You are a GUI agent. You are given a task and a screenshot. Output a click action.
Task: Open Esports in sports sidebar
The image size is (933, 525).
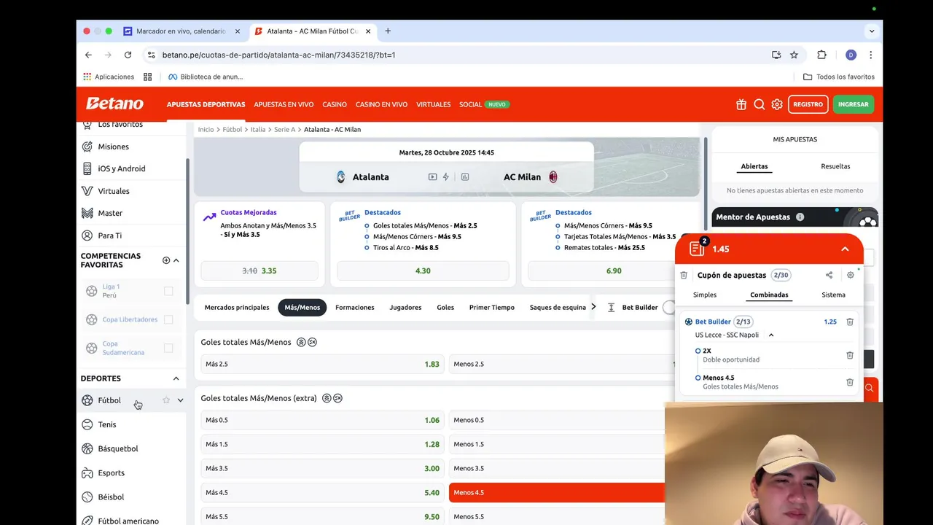[112, 472]
